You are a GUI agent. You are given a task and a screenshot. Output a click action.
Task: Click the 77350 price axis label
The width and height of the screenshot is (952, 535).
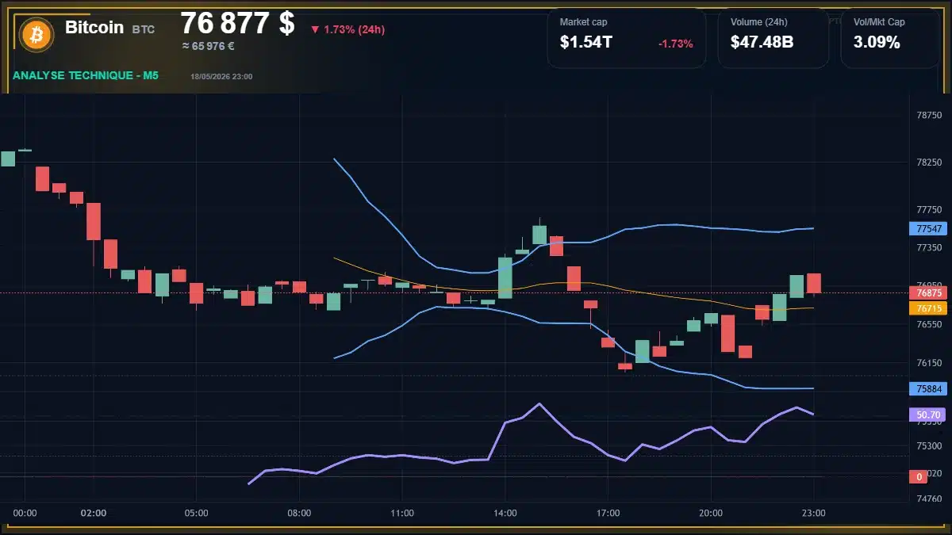coord(929,248)
